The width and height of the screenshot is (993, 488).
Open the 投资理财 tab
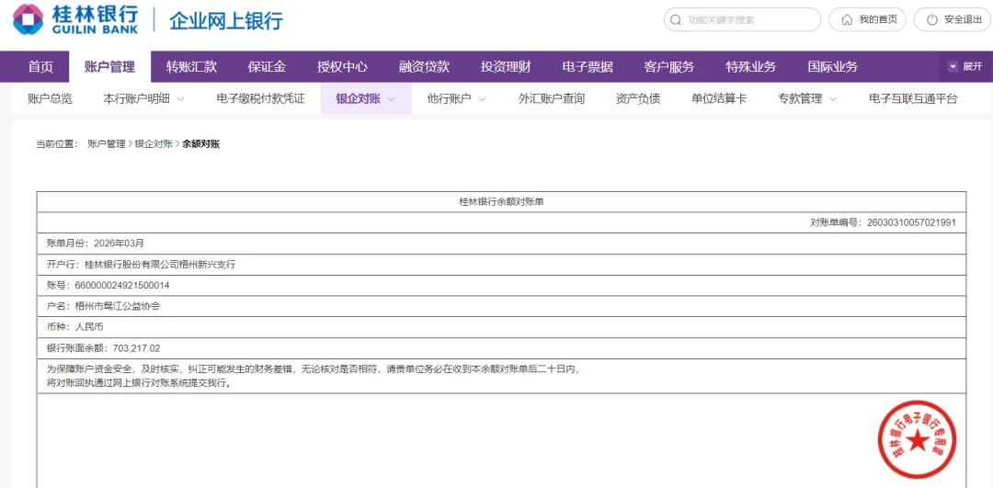pos(506,66)
